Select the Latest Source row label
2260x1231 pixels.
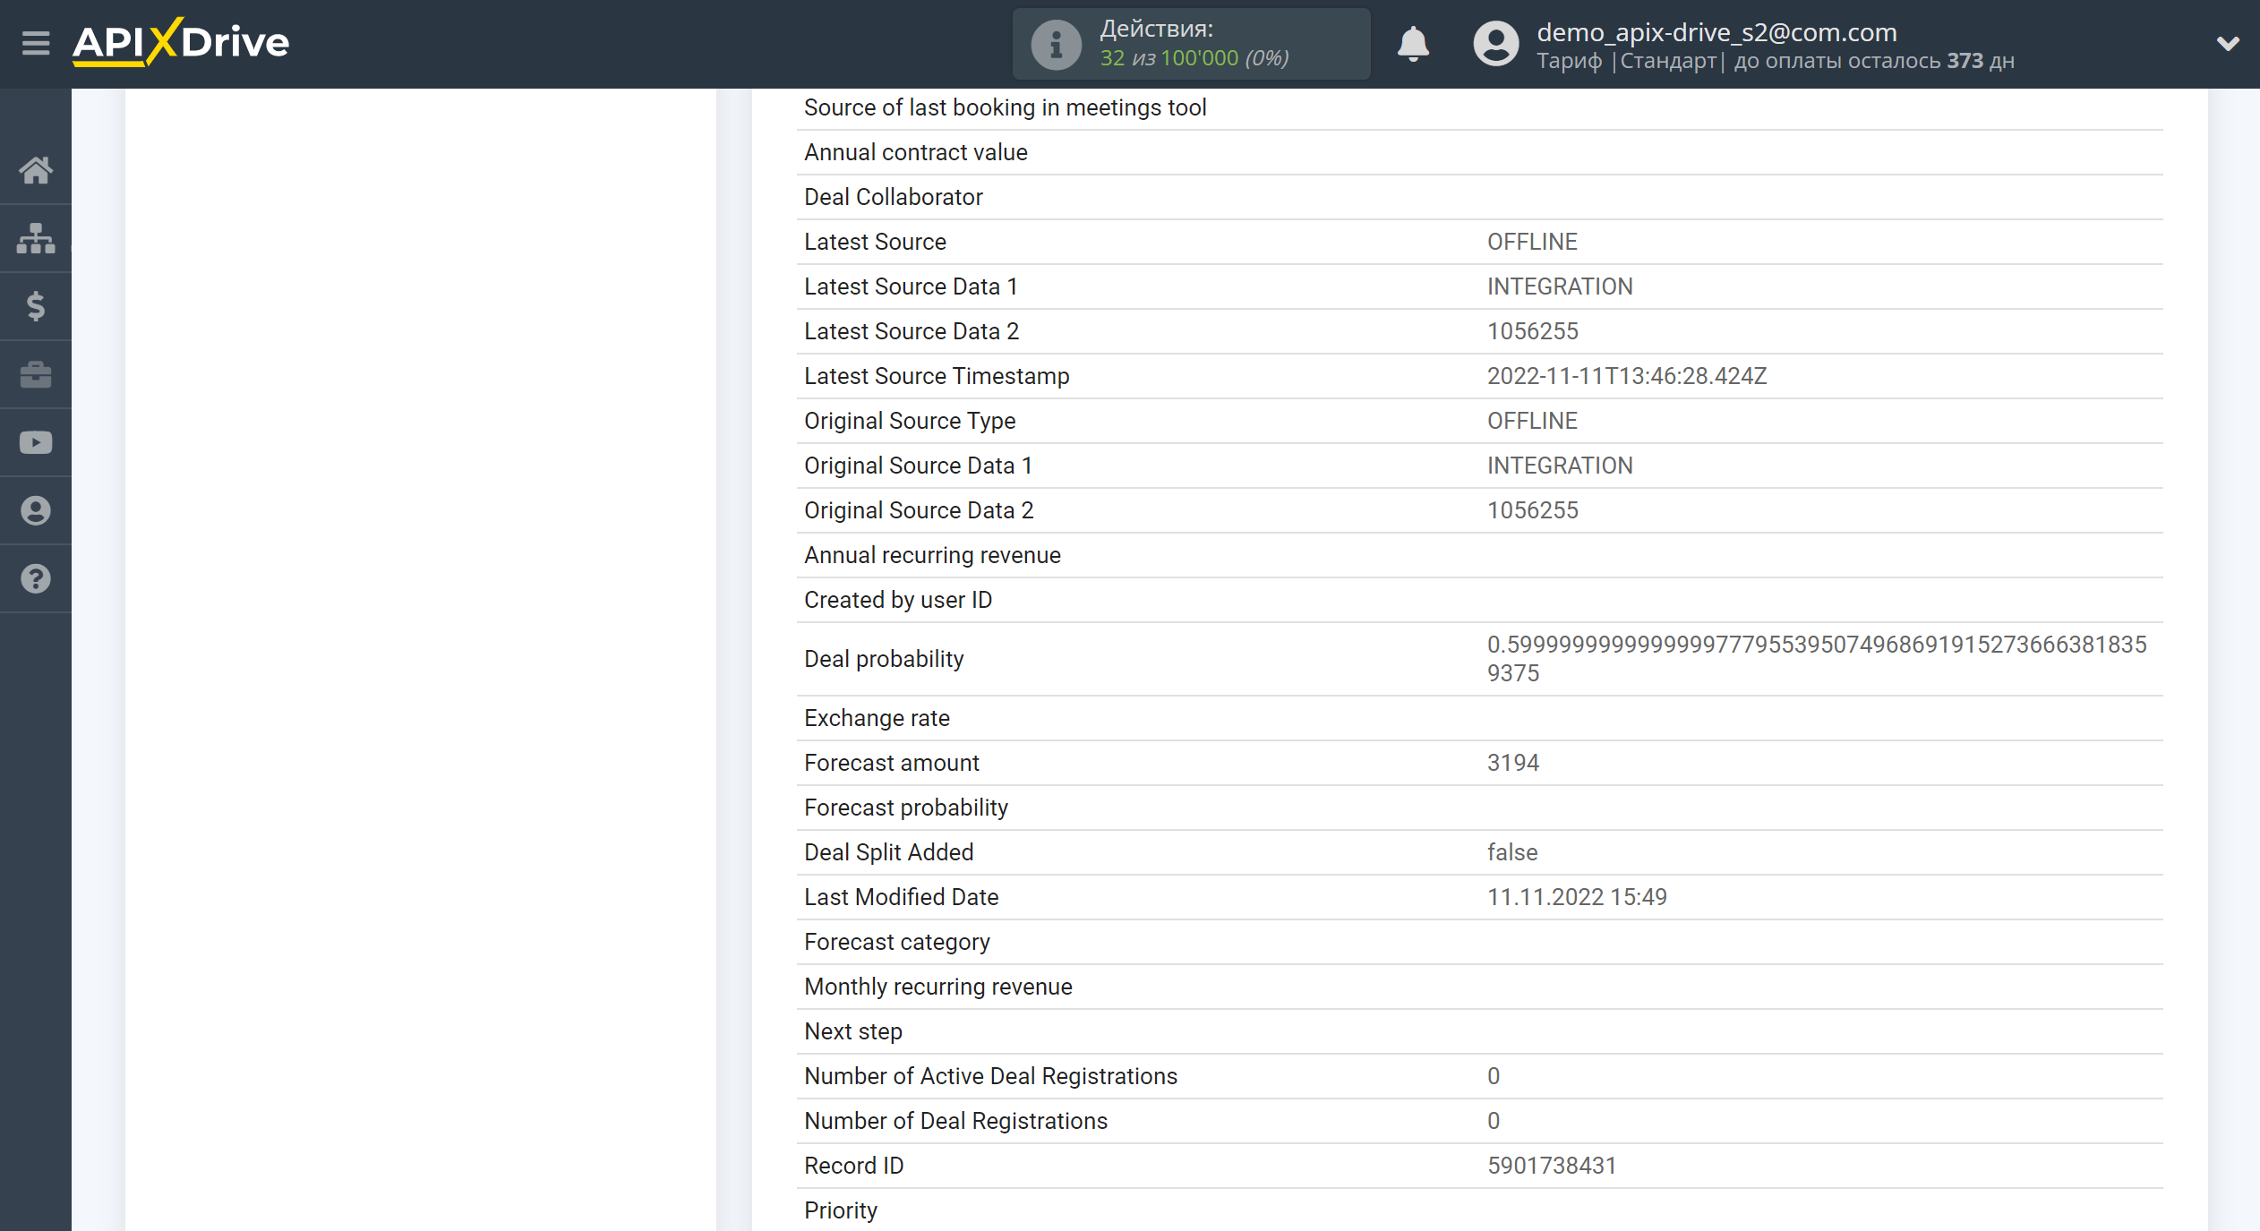tap(875, 242)
